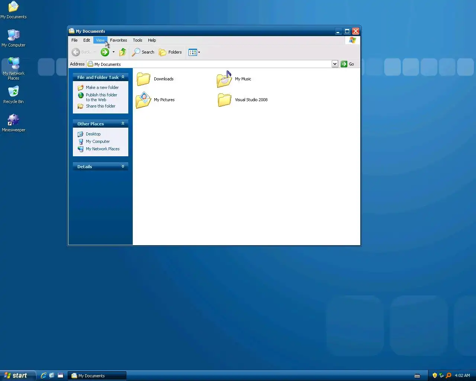Open the View menu
This screenshot has width=476, height=381.
click(100, 40)
